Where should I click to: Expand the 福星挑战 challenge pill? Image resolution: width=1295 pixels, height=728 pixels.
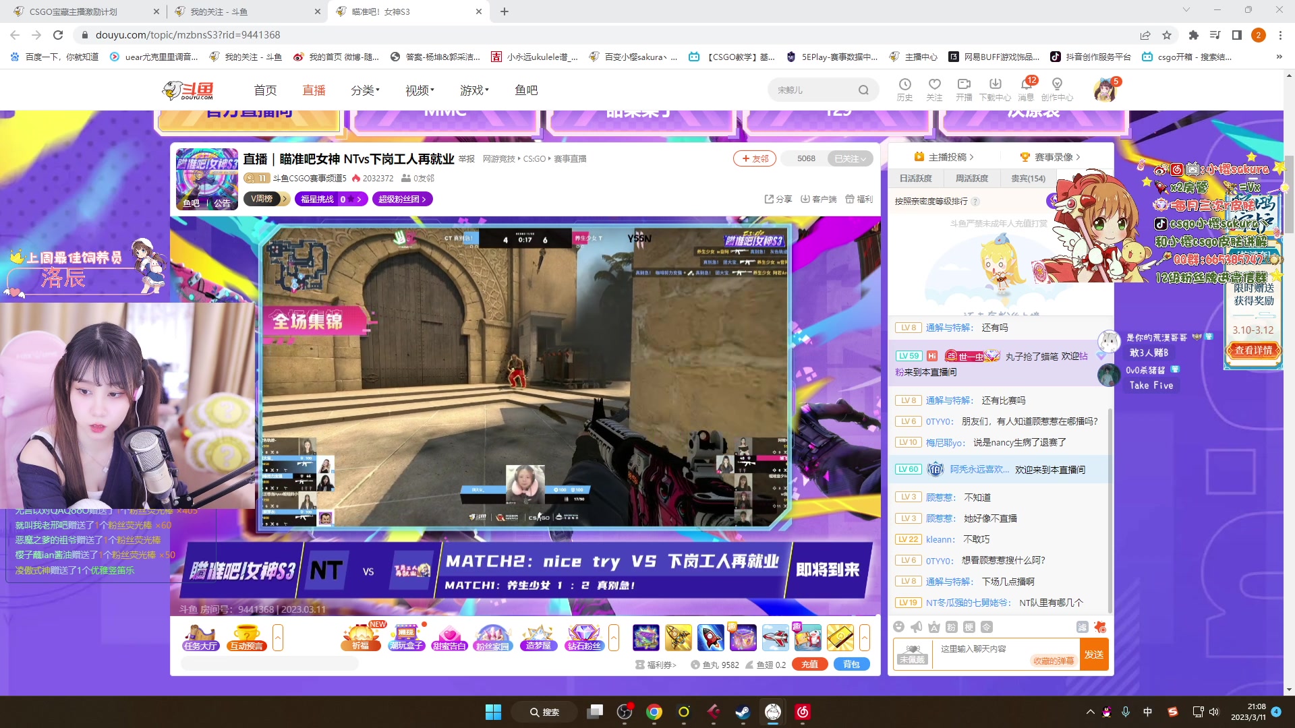(x=330, y=199)
